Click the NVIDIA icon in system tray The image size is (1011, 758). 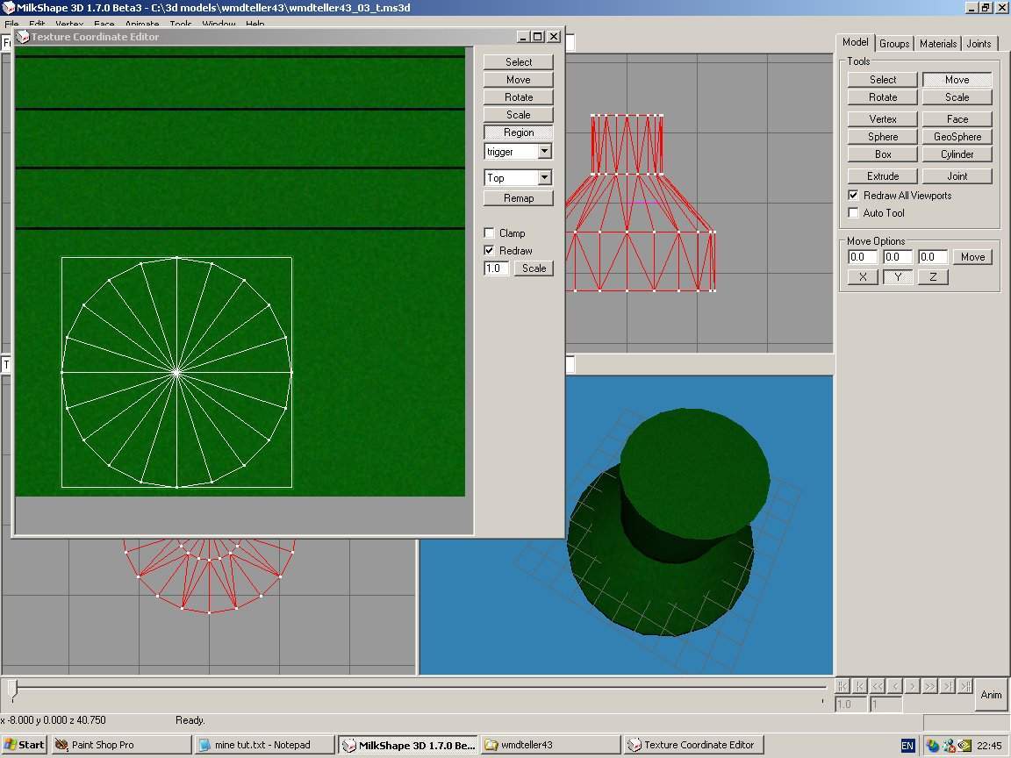point(965,746)
